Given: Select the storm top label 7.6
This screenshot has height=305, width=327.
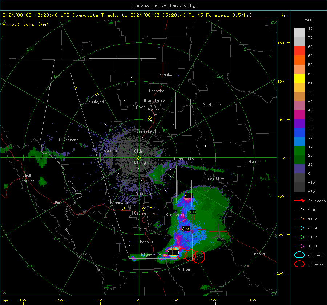Looking at the screenshot, I should pos(186,228).
